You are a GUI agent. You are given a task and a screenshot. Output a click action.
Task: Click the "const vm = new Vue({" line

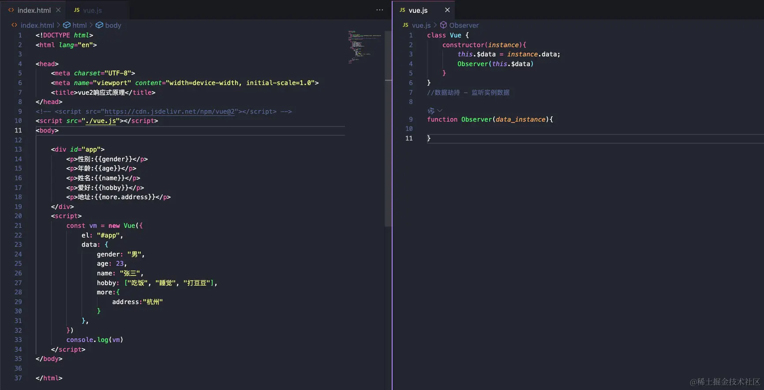coord(105,226)
